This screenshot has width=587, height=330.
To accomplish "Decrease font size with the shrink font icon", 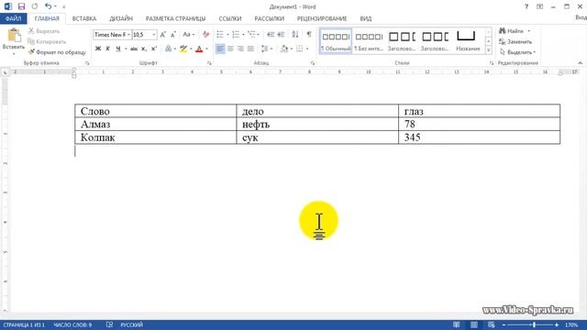I will [173, 35].
